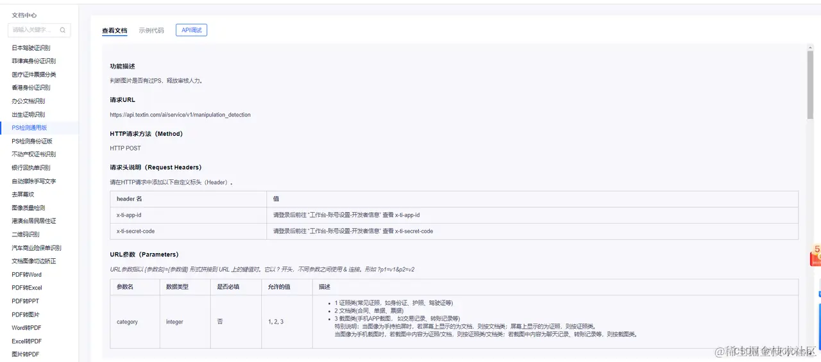Select PDF转图片 sidebar item
The width and height of the screenshot is (821, 362).
(x=26, y=315)
